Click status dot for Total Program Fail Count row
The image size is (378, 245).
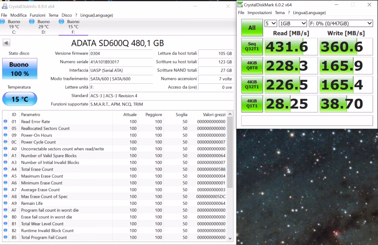click(x=5, y=237)
